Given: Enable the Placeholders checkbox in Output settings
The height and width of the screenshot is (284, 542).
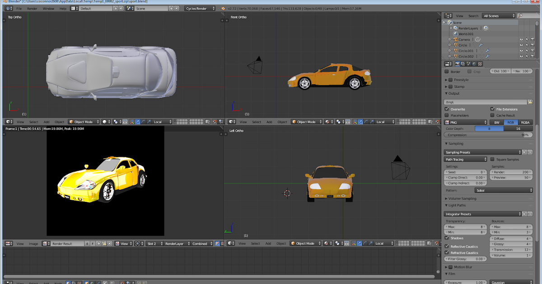Looking at the screenshot, I should pyautogui.click(x=447, y=115).
